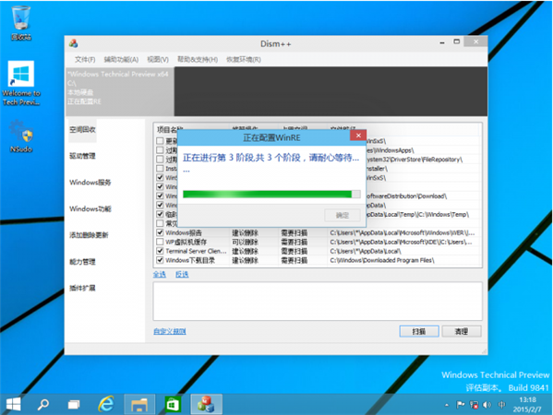Click the green WinRE progress bar
The height and width of the screenshot is (415, 553).
click(271, 194)
